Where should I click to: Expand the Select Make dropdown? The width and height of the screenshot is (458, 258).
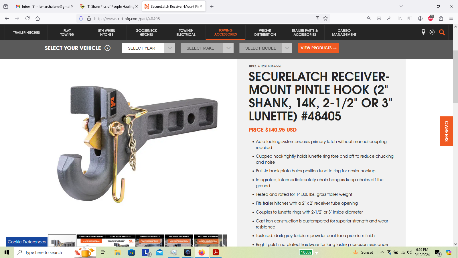tap(207, 48)
